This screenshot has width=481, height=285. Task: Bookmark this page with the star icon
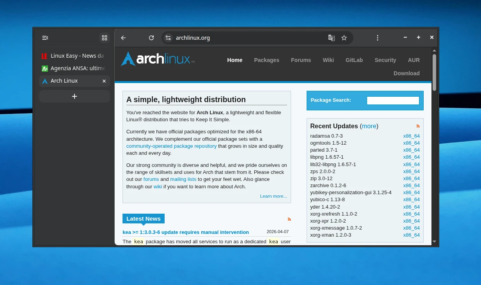(344, 38)
